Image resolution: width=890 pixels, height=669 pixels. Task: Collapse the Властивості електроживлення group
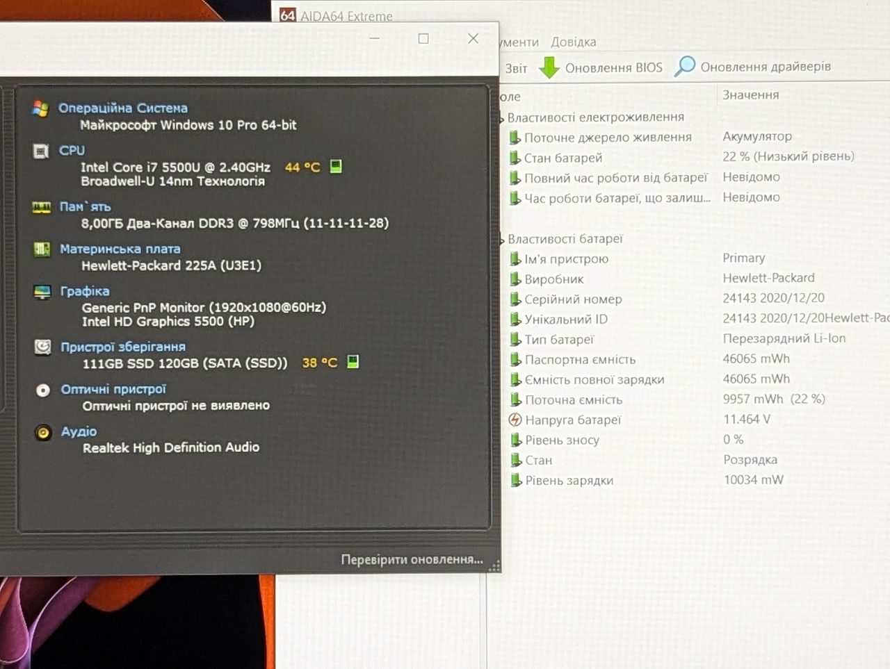502,118
